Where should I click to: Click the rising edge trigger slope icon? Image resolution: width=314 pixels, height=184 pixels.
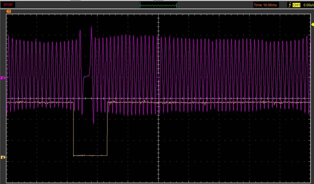pyautogui.click(x=290, y=5)
